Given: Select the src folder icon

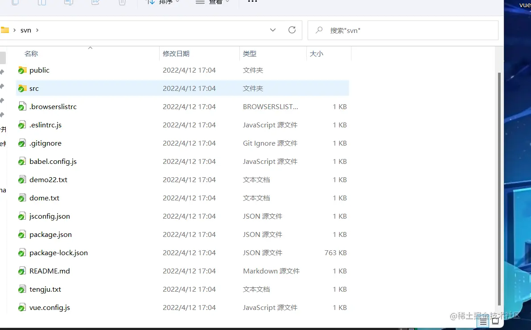Looking at the screenshot, I should pos(22,88).
